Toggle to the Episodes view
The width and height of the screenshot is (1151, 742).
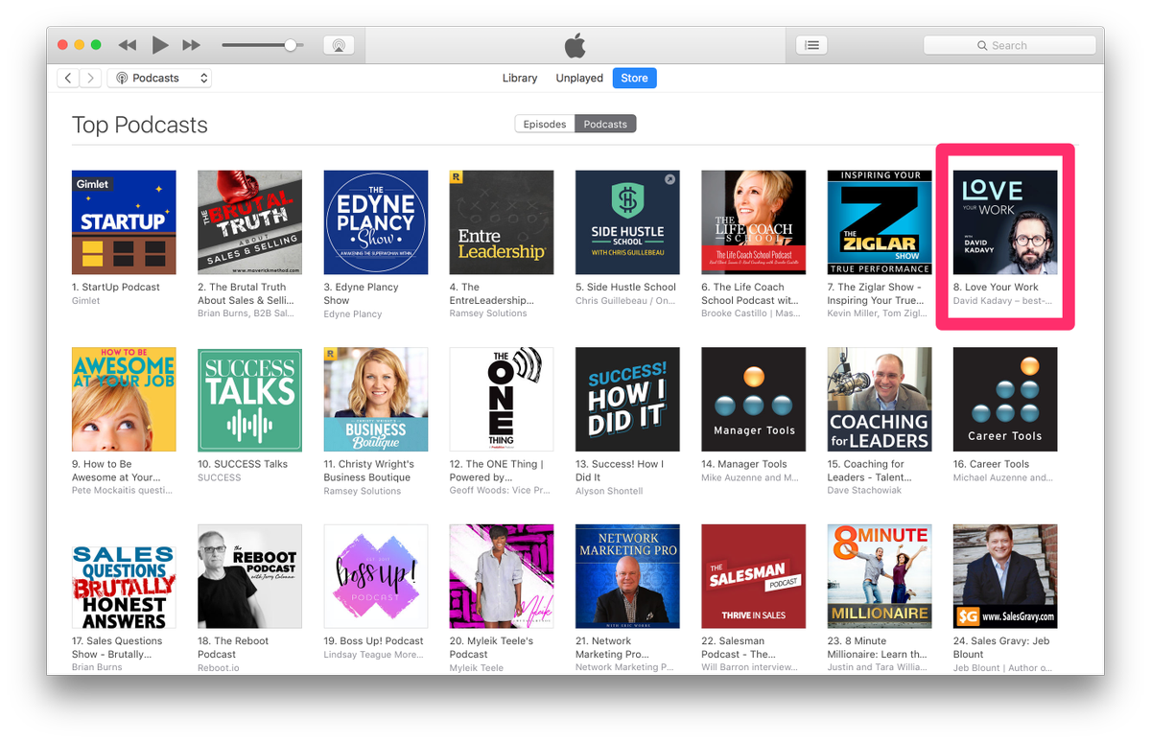545,124
